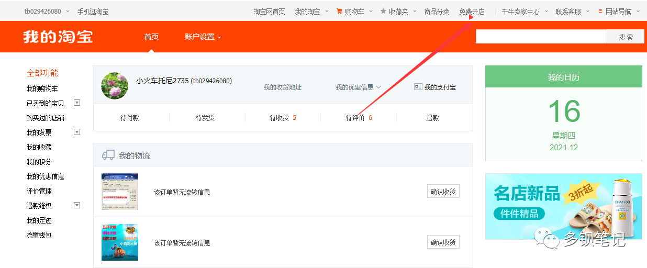Open the 账户设置 dropdown menu
Screen dimensions: 647x268
203,37
